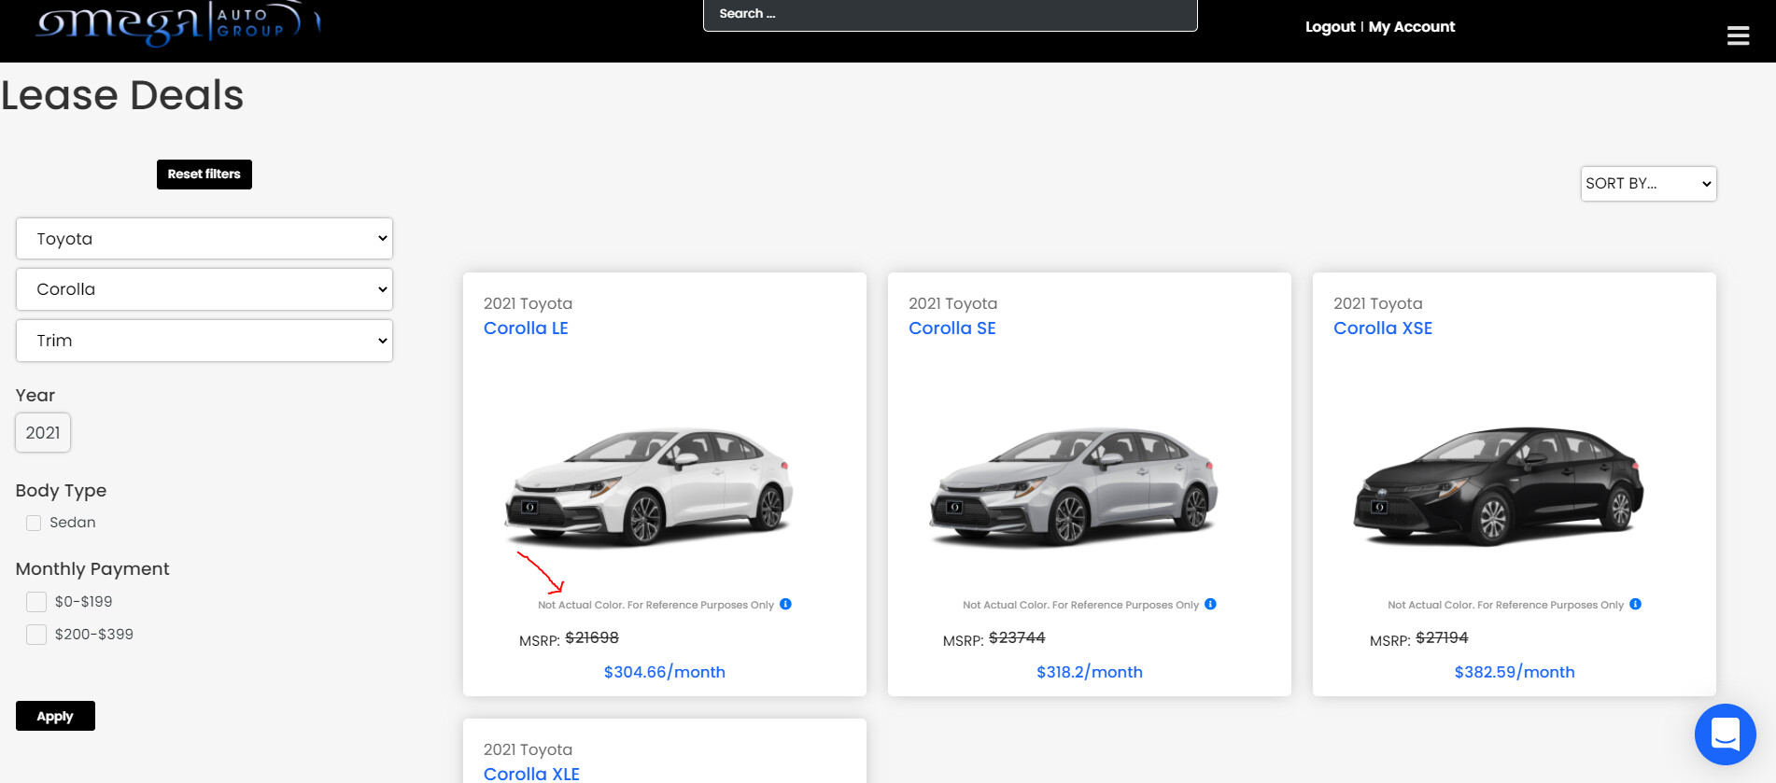This screenshot has width=1776, height=783.
Task: Click info icon on Corolla SE card
Action: pos(1210,604)
